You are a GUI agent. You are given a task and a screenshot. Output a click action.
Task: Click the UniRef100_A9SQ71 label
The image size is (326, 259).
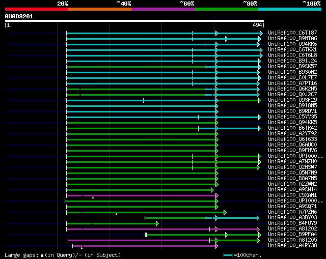click(x=292, y=207)
